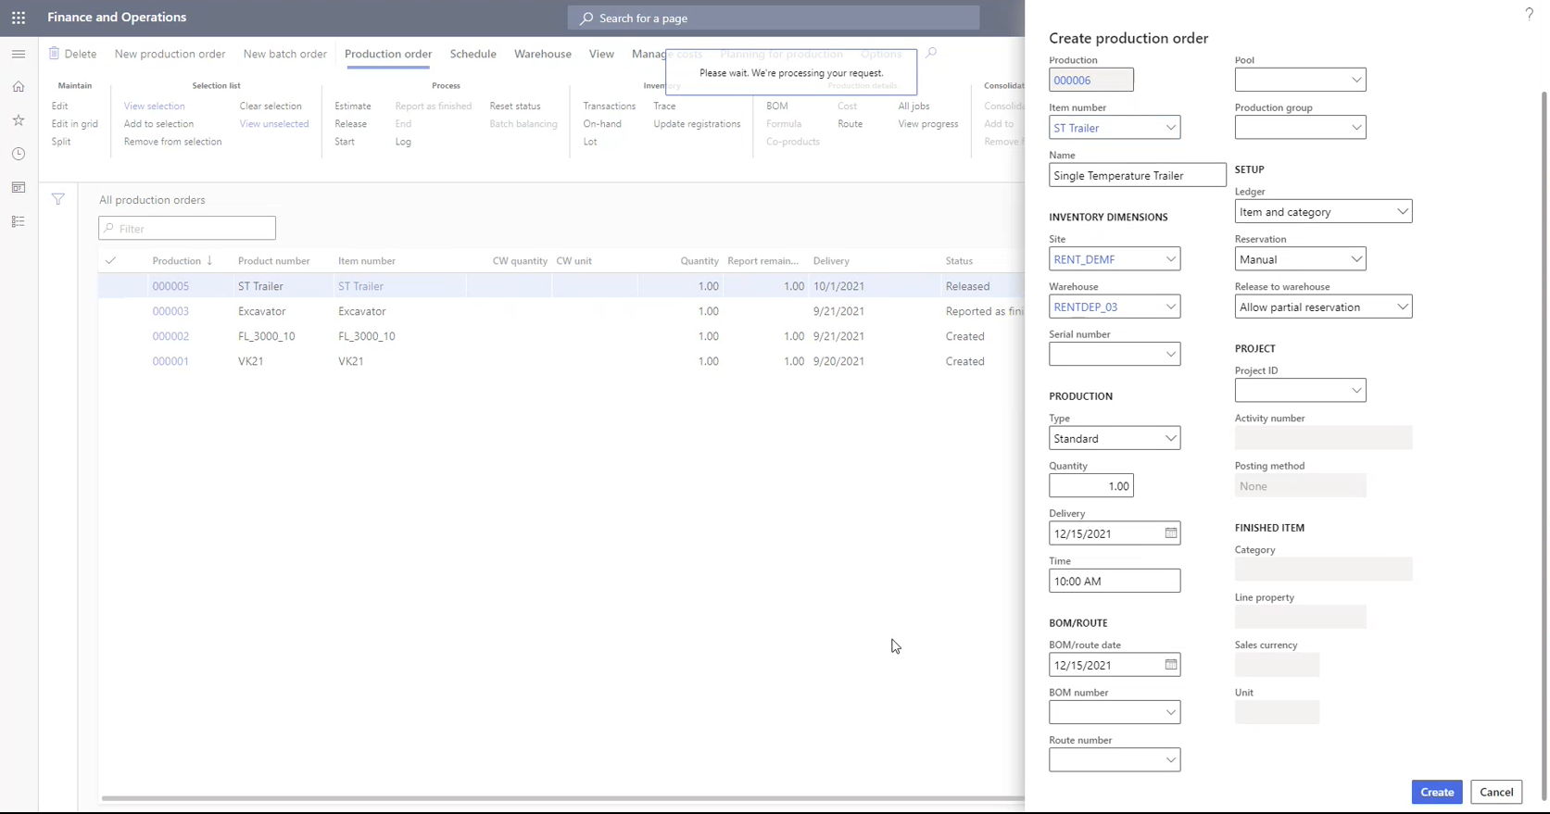Click Update registrations
This screenshot has width=1550, height=814.
pos(697,124)
